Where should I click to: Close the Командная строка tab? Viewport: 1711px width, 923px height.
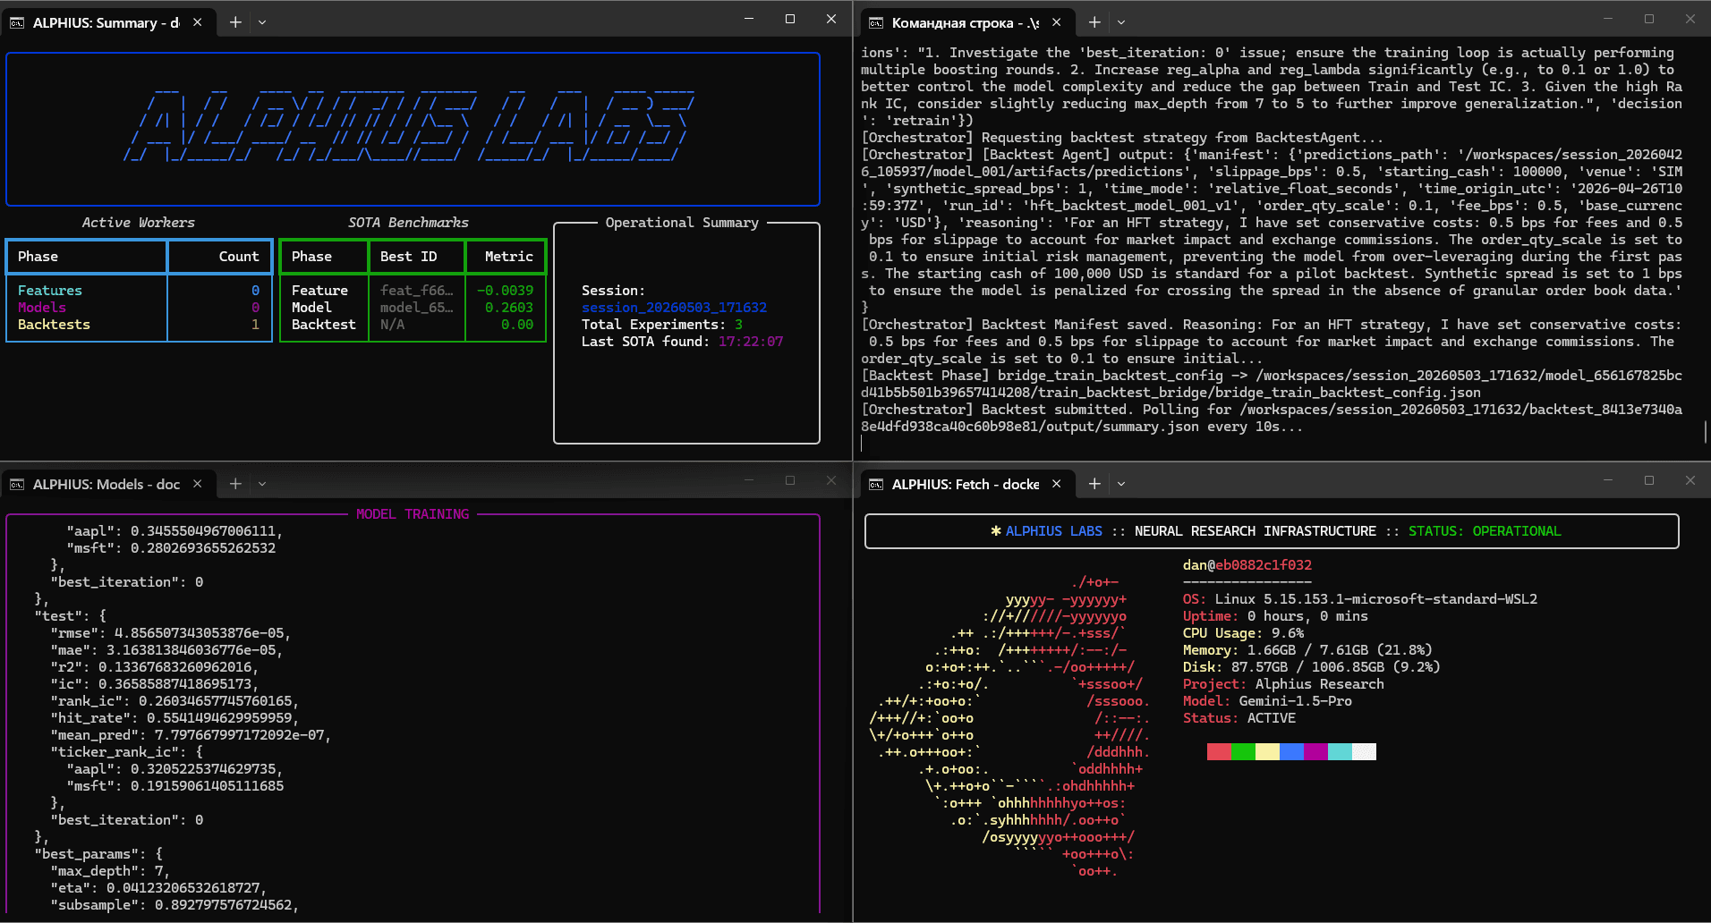pyautogui.click(x=1057, y=22)
